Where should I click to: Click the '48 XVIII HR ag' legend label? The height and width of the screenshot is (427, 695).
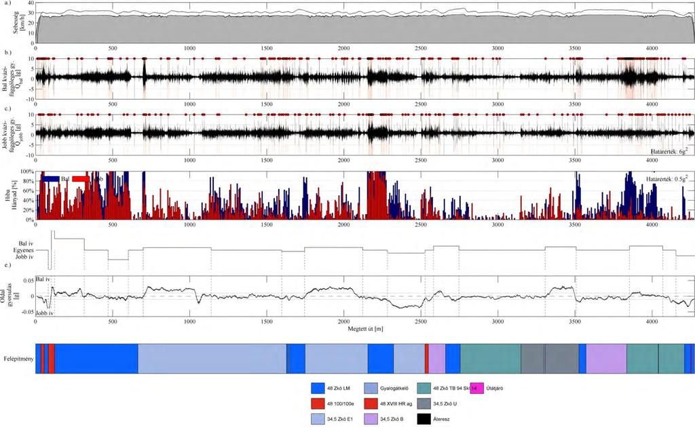click(x=396, y=403)
